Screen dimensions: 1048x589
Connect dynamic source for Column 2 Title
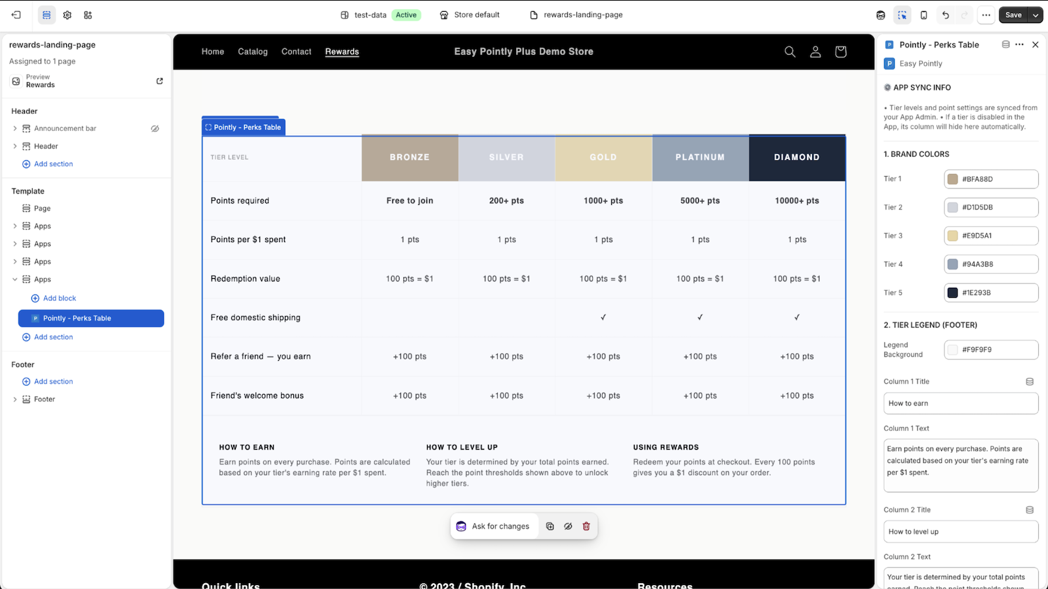[1030, 510]
